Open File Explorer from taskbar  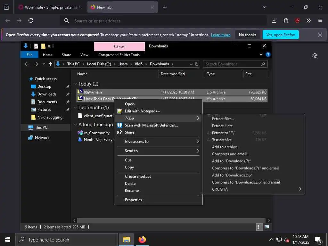(126, 240)
